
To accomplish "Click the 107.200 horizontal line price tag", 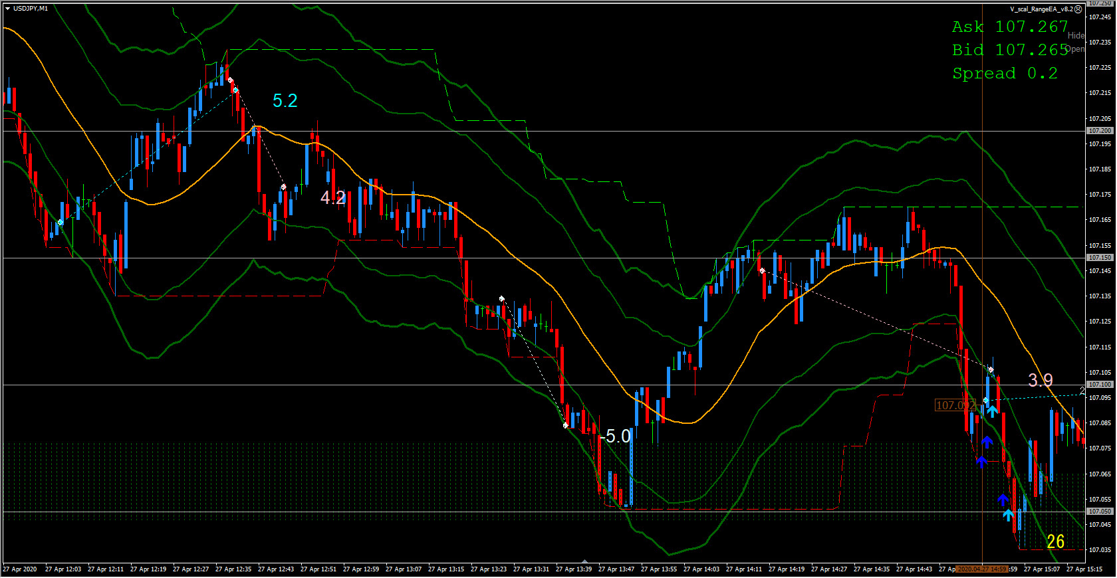I will click(x=1099, y=131).
